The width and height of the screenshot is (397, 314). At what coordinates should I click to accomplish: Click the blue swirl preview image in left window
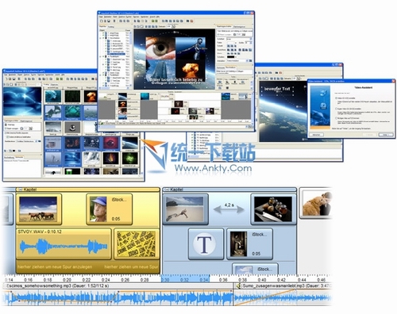pos(22,101)
